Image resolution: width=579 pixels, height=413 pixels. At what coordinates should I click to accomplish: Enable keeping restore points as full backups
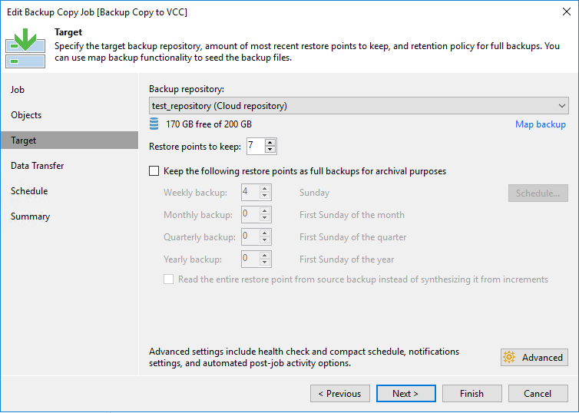pos(154,171)
